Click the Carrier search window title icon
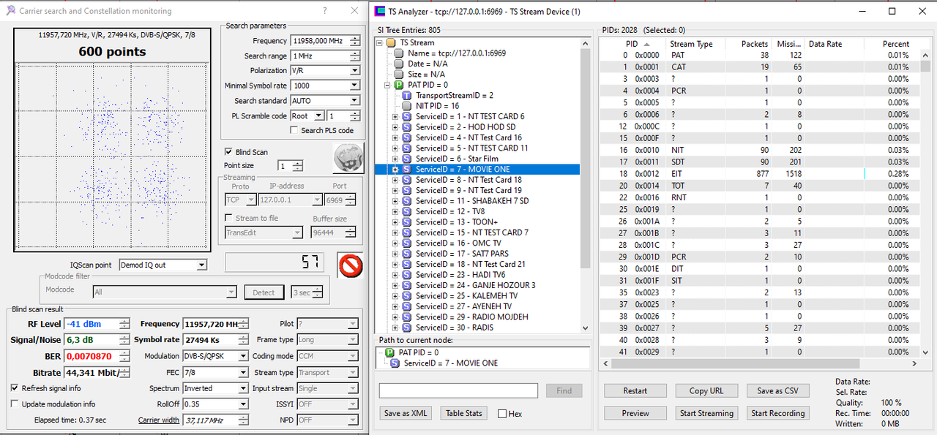The height and width of the screenshot is (435, 937). 10,11
